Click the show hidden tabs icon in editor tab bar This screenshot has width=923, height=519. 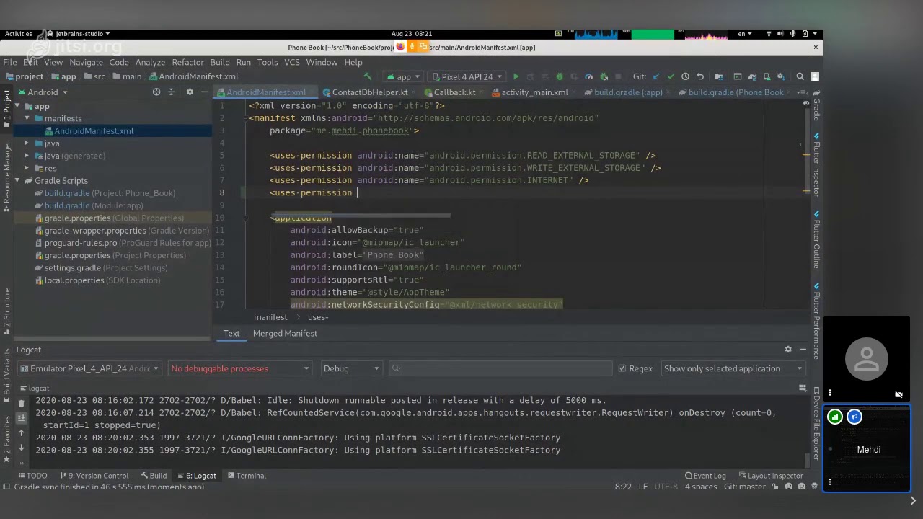pyautogui.click(x=802, y=92)
